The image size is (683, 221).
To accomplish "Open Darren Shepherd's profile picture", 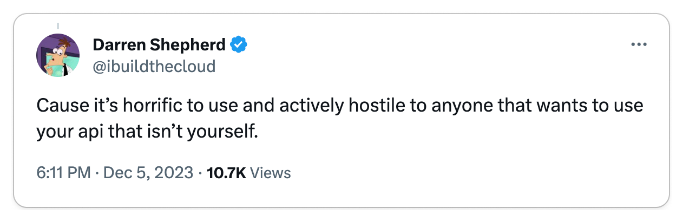I will 58,55.
